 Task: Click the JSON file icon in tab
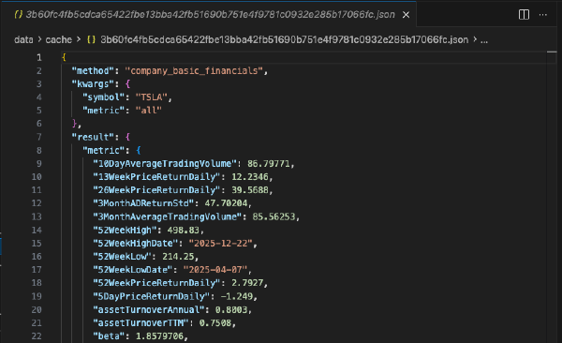pos(19,14)
